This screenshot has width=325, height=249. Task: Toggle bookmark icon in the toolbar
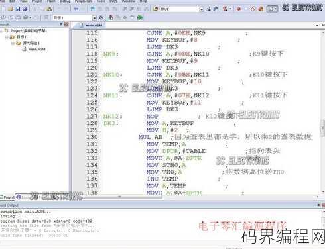pos(93,9)
